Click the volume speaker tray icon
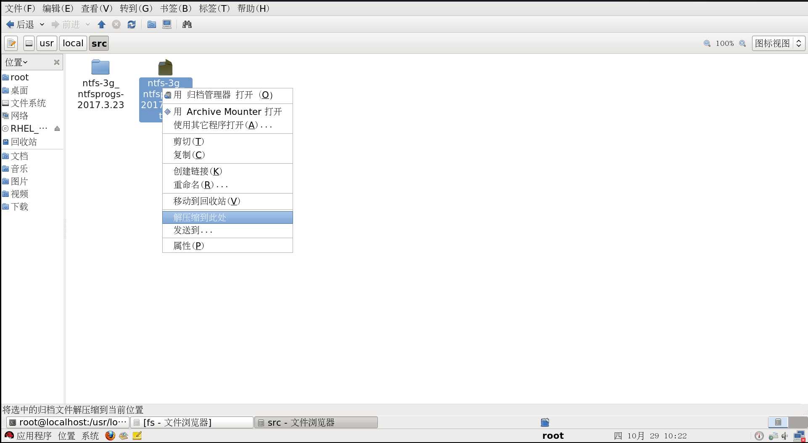 point(784,436)
